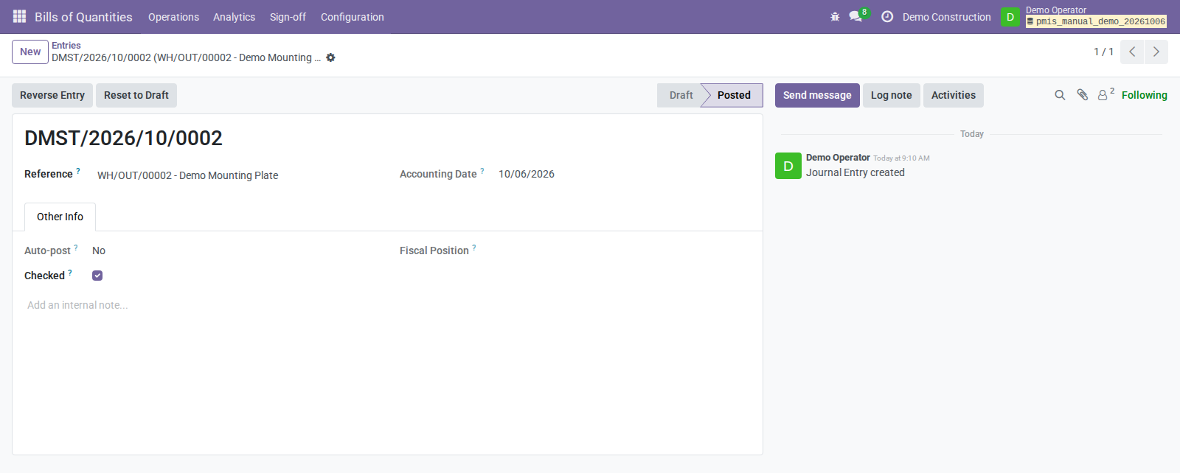Viewport: 1180px width, 473px height.
Task: Click the Accounting Date value 10/06/2026
Action: [527, 174]
